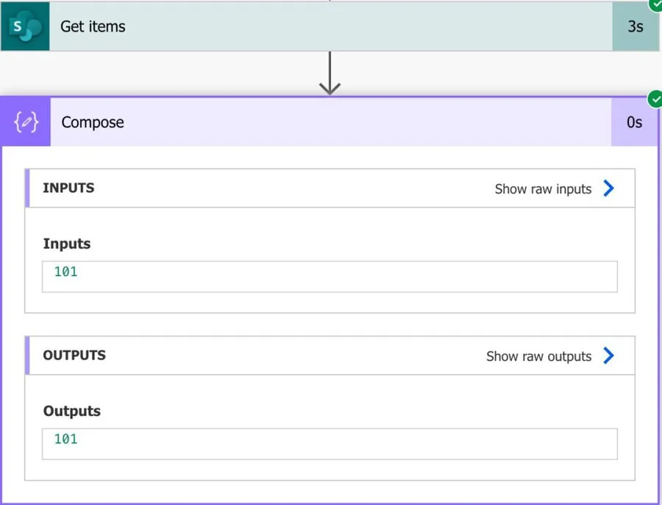The height and width of the screenshot is (505, 662).
Task: Click the 101 value in Outputs
Action: click(x=65, y=439)
